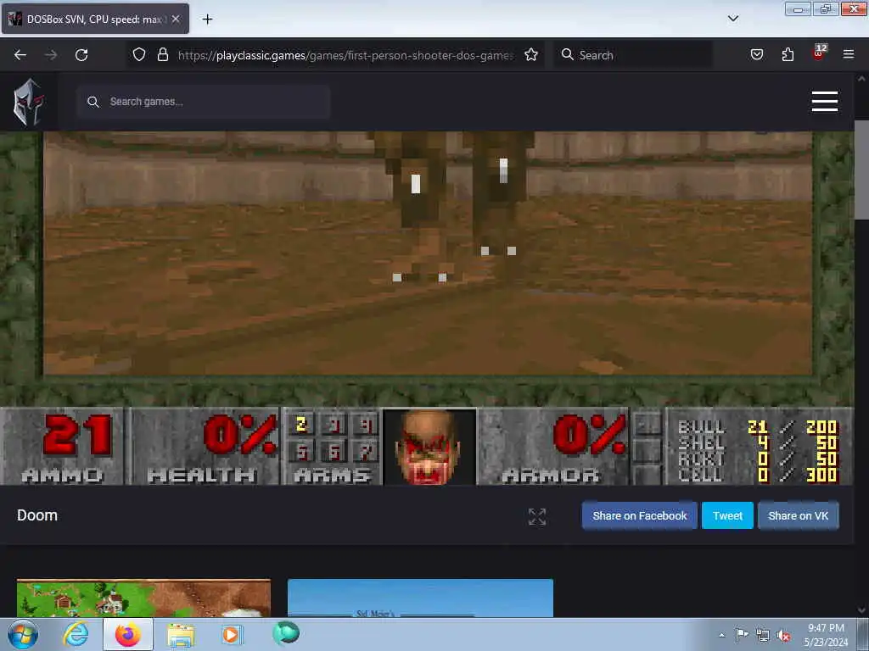The height and width of the screenshot is (651, 869).
Task: Click the scrollbar up arrow
Action: tap(861, 79)
